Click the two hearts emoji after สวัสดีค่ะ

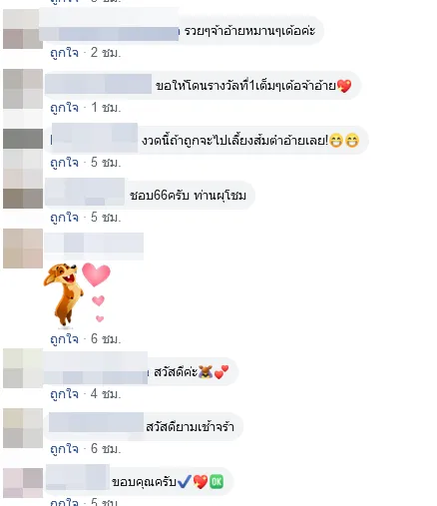(x=221, y=372)
